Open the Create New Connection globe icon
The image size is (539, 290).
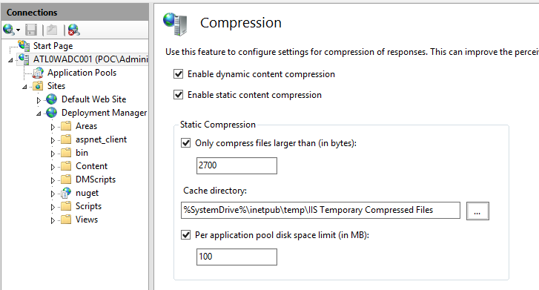(10, 30)
